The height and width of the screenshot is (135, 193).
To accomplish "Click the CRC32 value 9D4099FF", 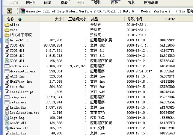I will click(167, 40).
